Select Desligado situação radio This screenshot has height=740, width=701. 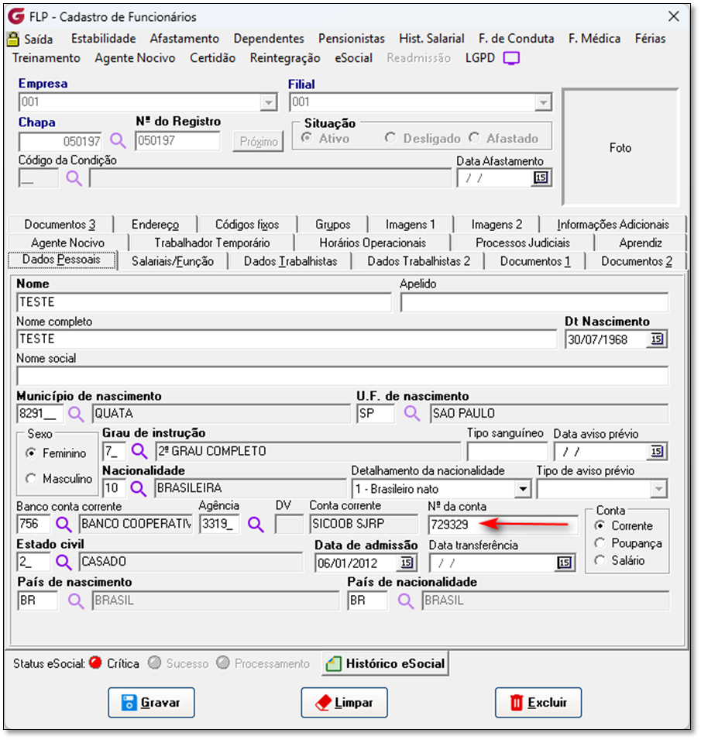click(x=390, y=138)
